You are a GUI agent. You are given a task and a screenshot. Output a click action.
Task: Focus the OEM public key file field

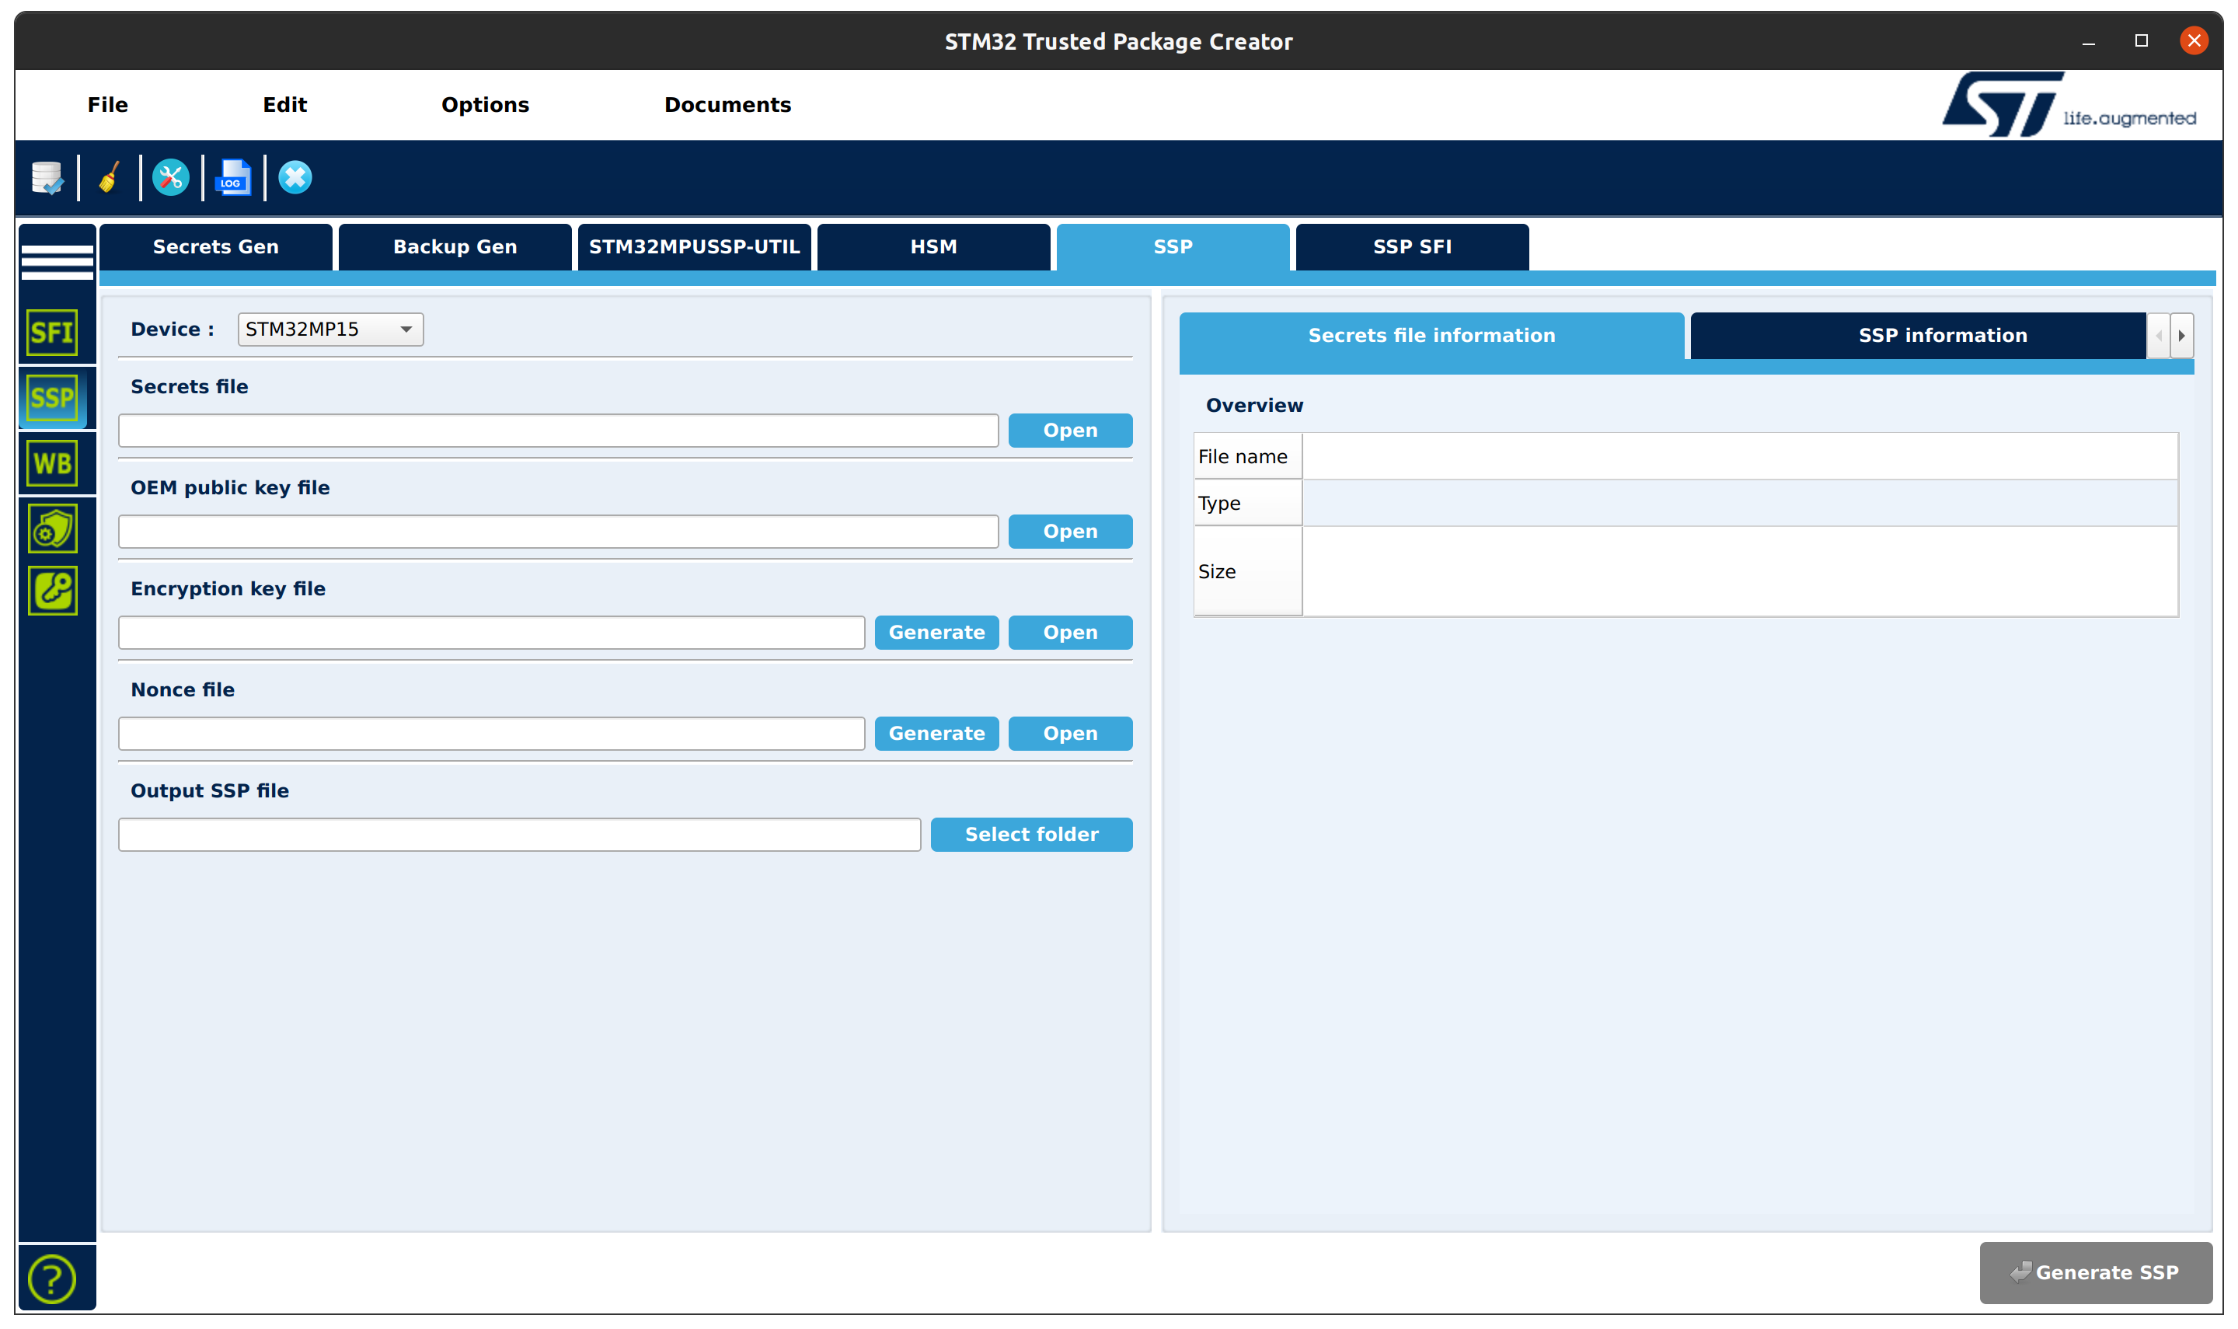(559, 532)
